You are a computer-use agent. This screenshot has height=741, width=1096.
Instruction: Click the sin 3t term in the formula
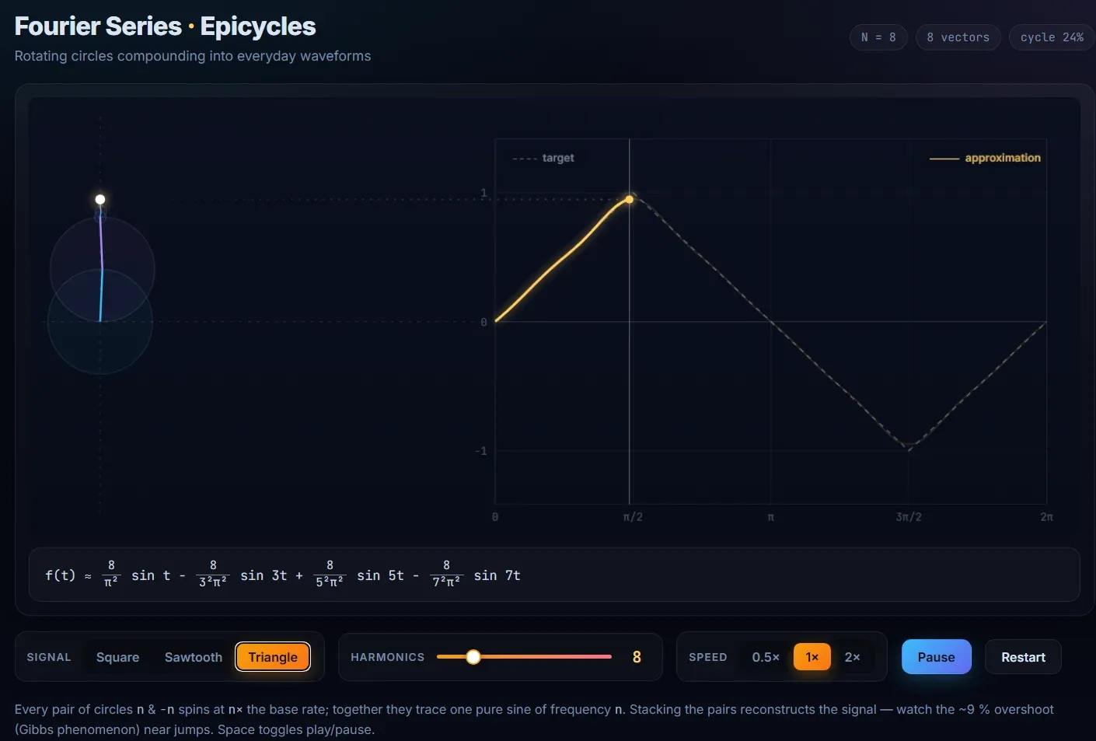point(264,575)
